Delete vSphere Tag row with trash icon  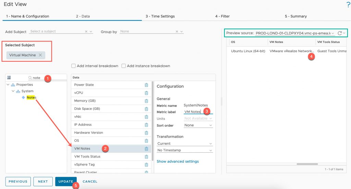(x=146, y=165)
